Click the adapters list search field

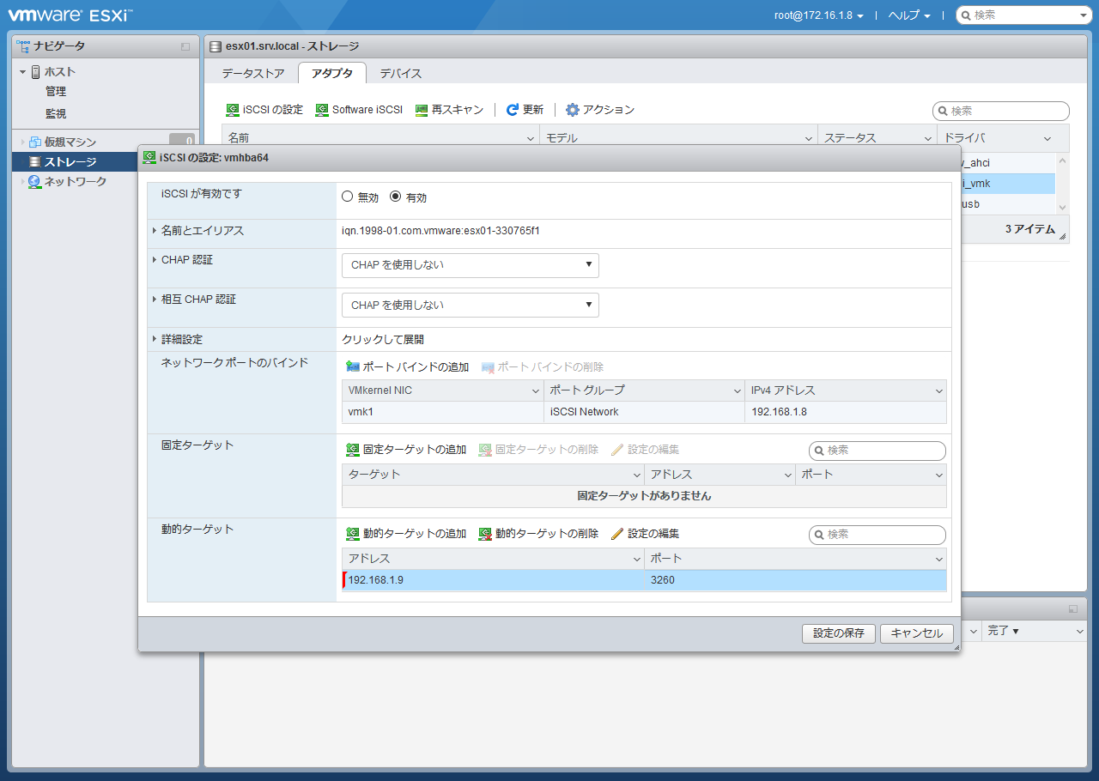click(1001, 111)
